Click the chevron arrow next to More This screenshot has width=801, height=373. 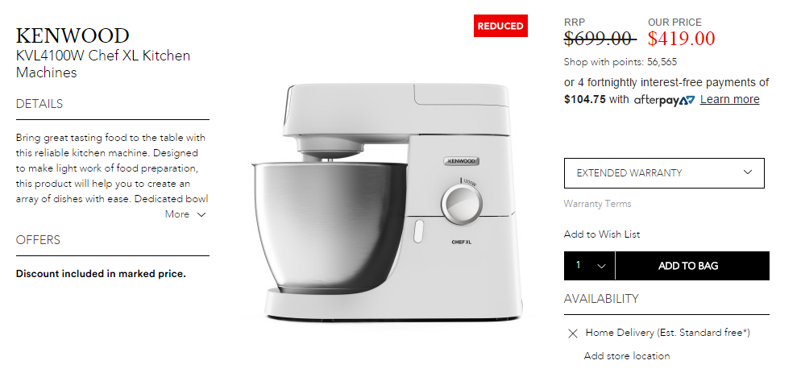201,214
